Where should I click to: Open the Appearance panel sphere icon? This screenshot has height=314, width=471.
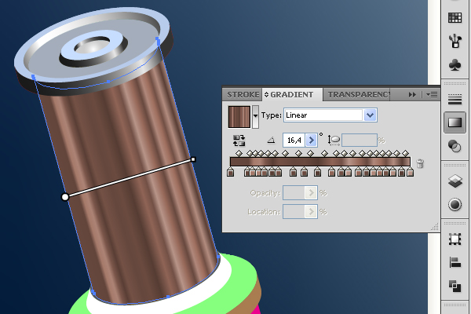455,204
